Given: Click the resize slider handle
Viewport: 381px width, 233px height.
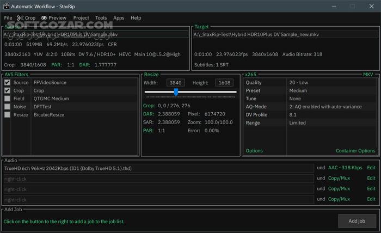Looking at the screenshot, I should coord(176,92).
